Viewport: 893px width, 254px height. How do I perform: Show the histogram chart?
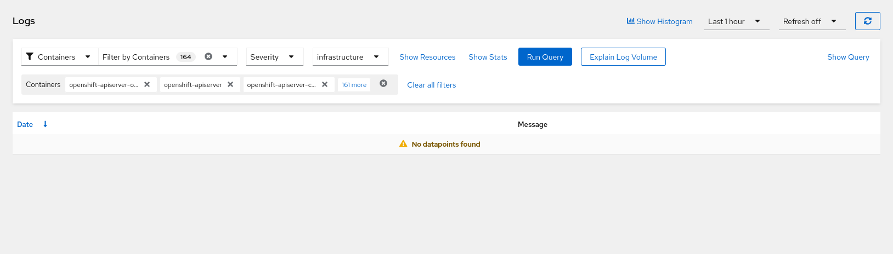(659, 21)
